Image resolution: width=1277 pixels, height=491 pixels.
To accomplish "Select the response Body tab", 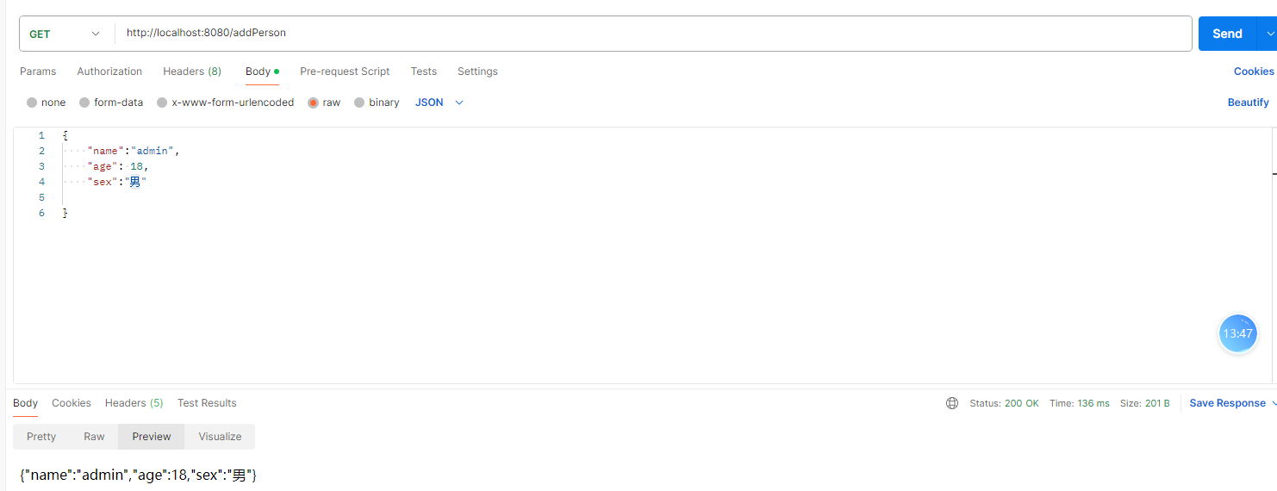I will (x=25, y=403).
